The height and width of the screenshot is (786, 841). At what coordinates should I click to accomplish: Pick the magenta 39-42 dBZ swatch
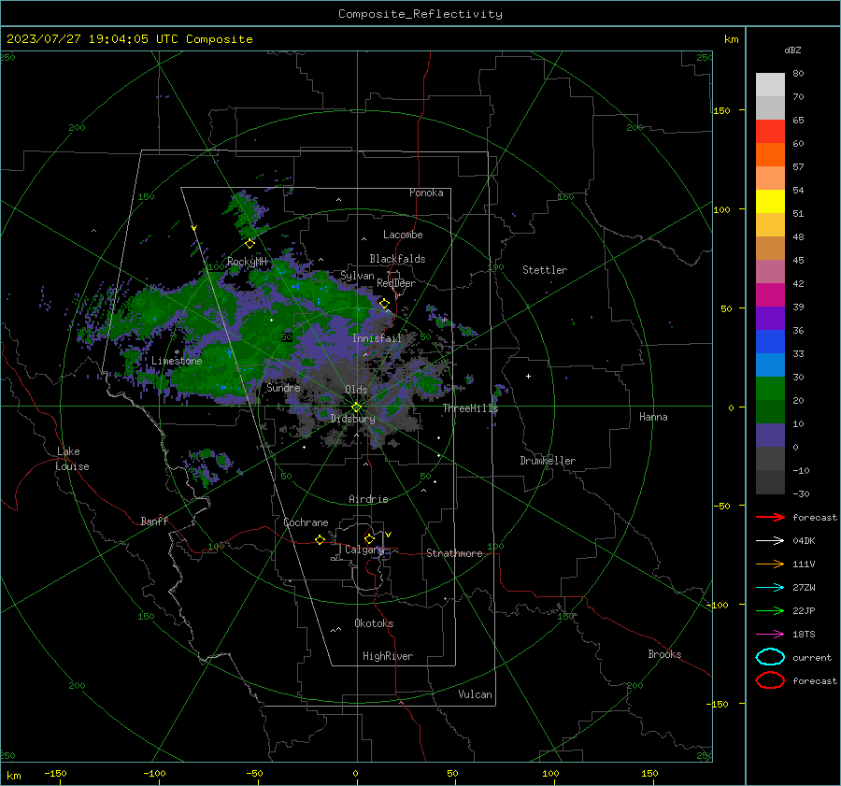coord(770,294)
